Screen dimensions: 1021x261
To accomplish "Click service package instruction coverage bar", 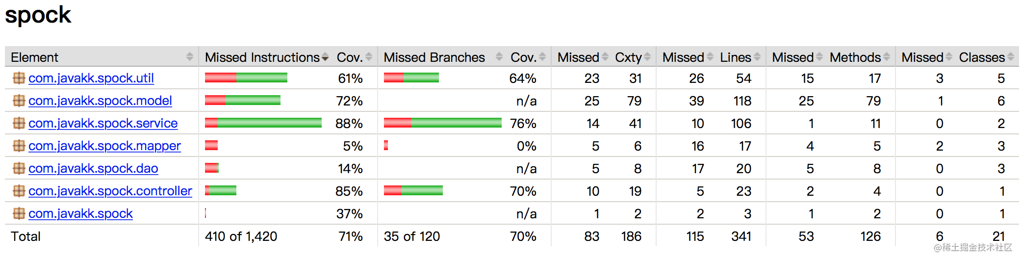I will pos(263,123).
